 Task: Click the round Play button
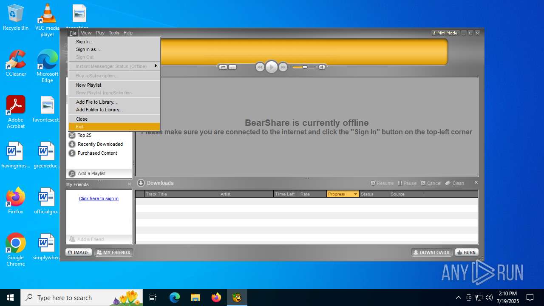click(x=271, y=67)
